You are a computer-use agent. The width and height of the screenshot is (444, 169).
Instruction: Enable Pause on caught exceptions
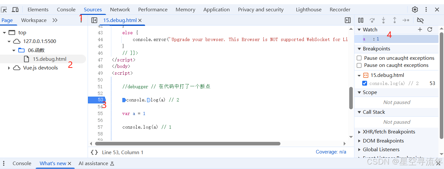[x=359, y=65]
